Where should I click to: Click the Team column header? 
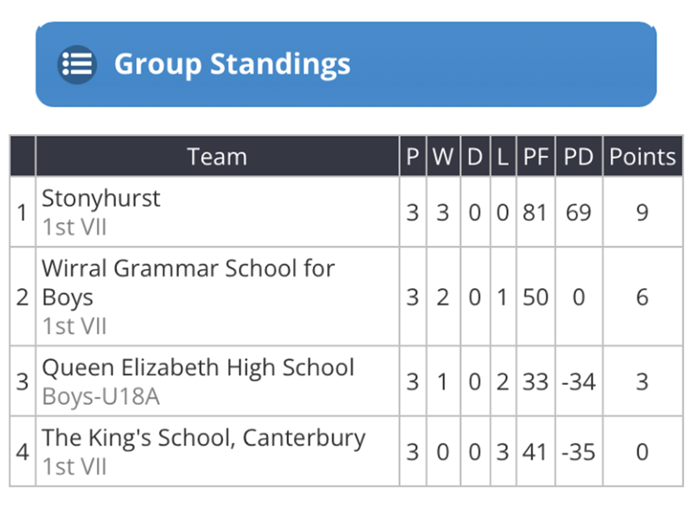(x=217, y=157)
